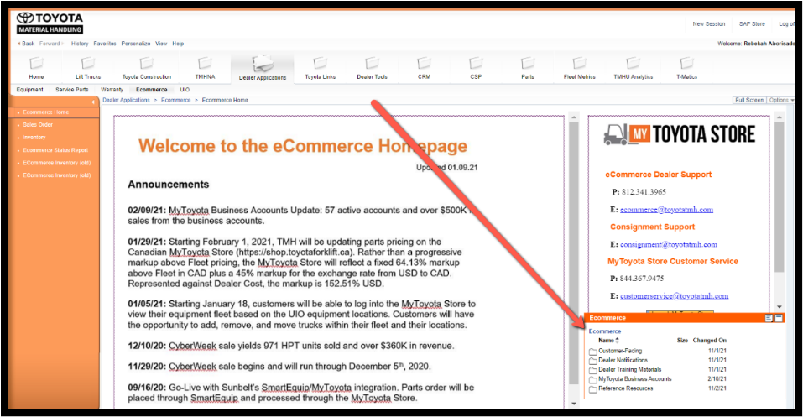Go Forward in portal navigation
This screenshot has height=417, width=803.
click(x=51, y=44)
